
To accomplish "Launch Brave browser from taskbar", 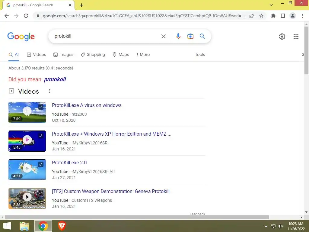I will (x=62, y=226).
